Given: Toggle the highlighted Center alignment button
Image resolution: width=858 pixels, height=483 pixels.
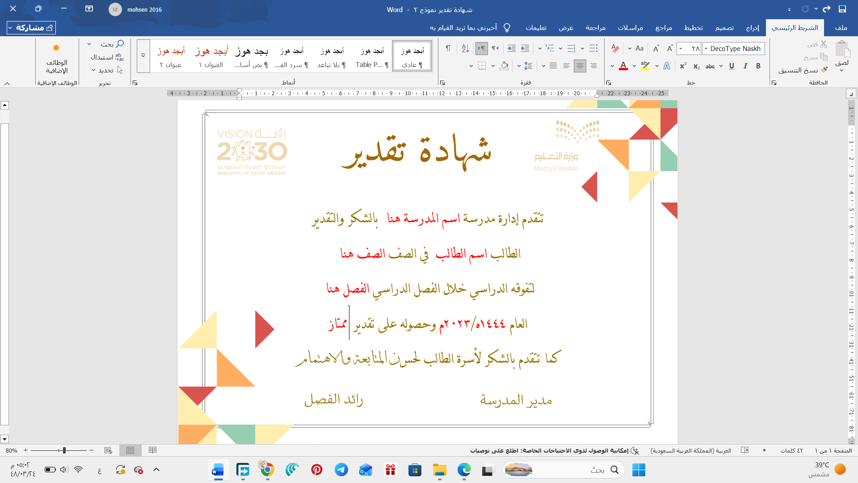Looking at the screenshot, I should (x=580, y=66).
